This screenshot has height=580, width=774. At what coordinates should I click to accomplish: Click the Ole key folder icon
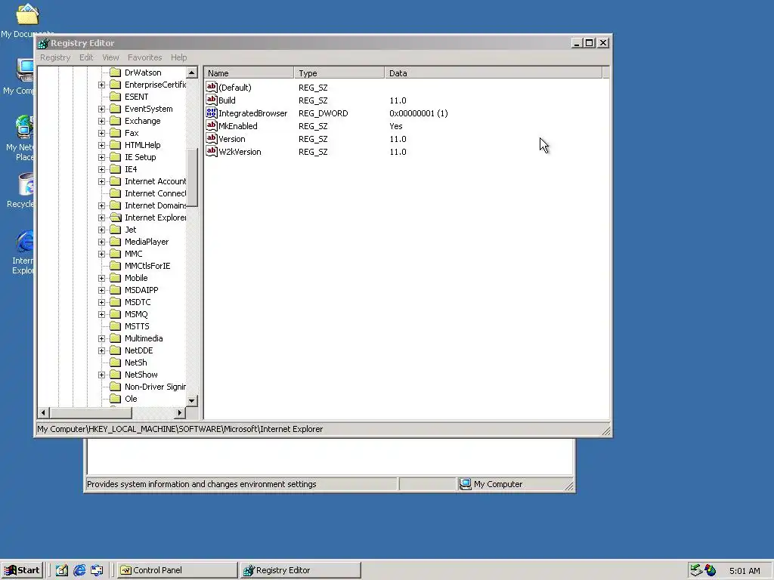click(115, 399)
